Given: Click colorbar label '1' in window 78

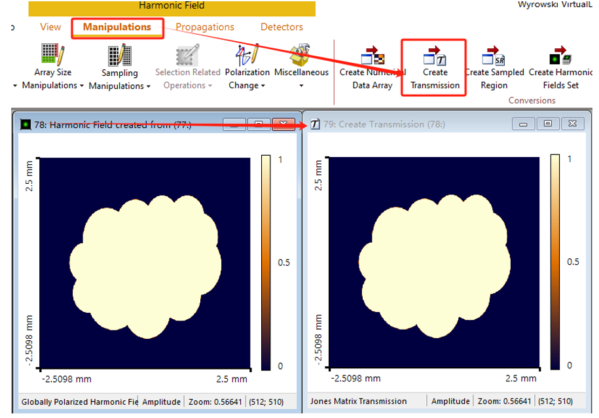Looking at the screenshot, I should click(x=280, y=160).
